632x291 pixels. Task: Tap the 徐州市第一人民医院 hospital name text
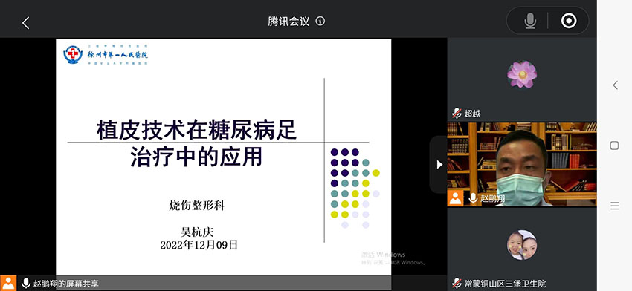117,54
